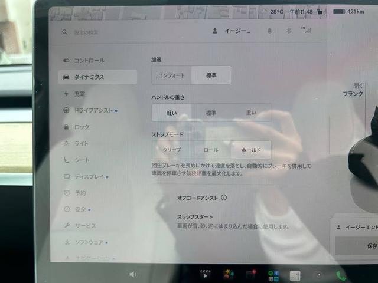Click the 保存 save button
Viewport: 378px width, 283px height.
[x=356, y=246]
